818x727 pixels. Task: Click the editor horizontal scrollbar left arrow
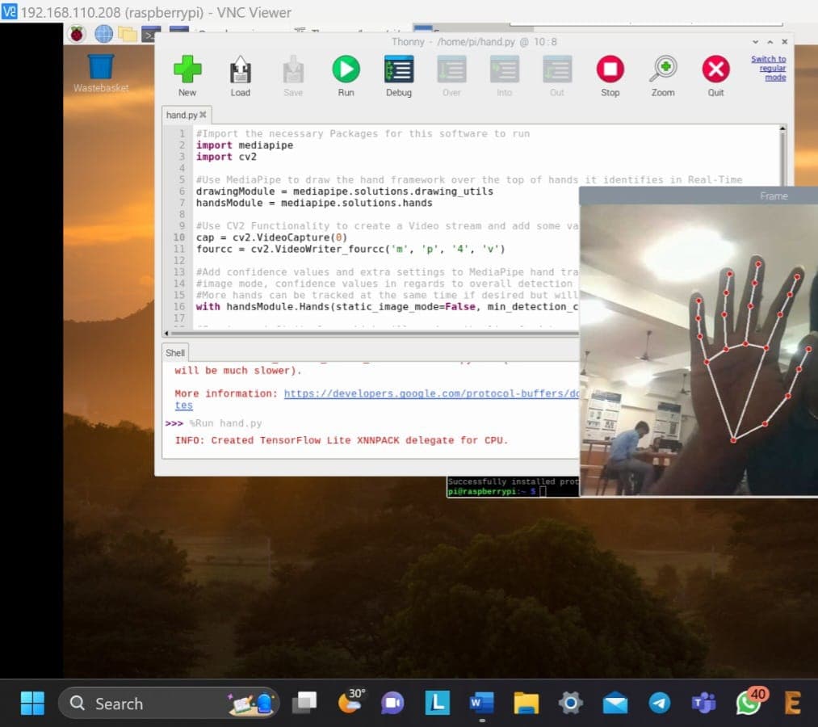(166, 333)
